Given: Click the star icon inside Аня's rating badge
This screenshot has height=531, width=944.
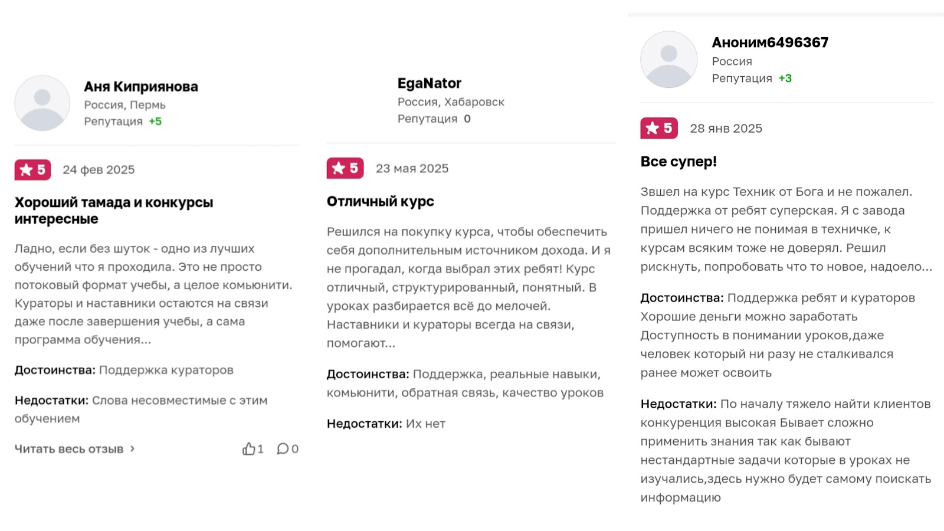Looking at the screenshot, I should click(x=25, y=170).
